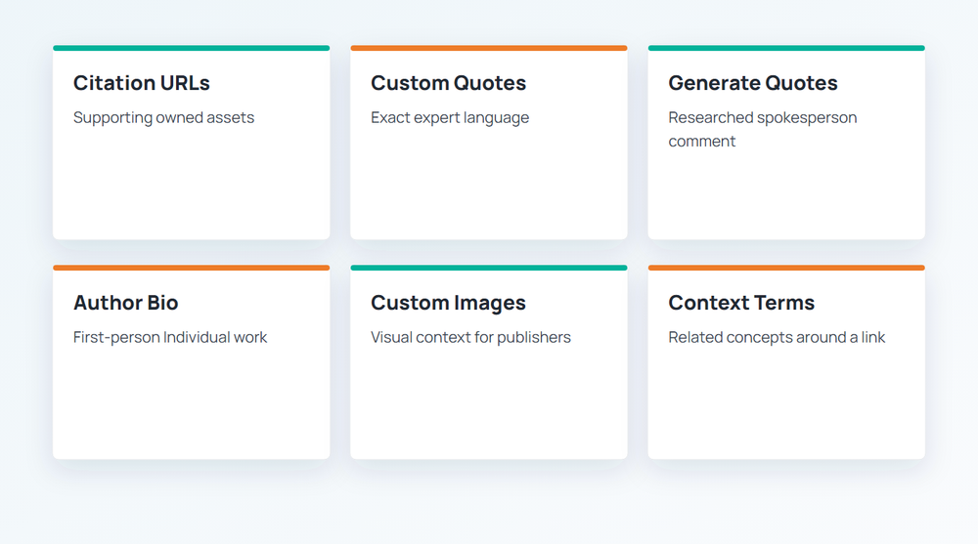The width and height of the screenshot is (978, 544).
Task: Click the Author Bio heading
Action: pyautogui.click(x=125, y=303)
